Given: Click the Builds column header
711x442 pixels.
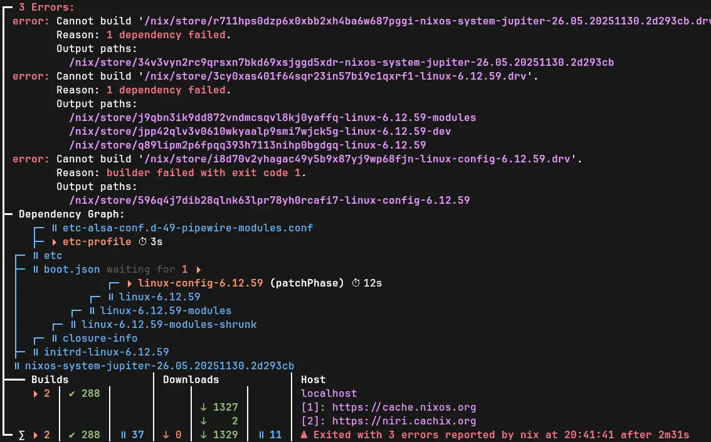Looking at the screenshot, I should coord(50,379).
